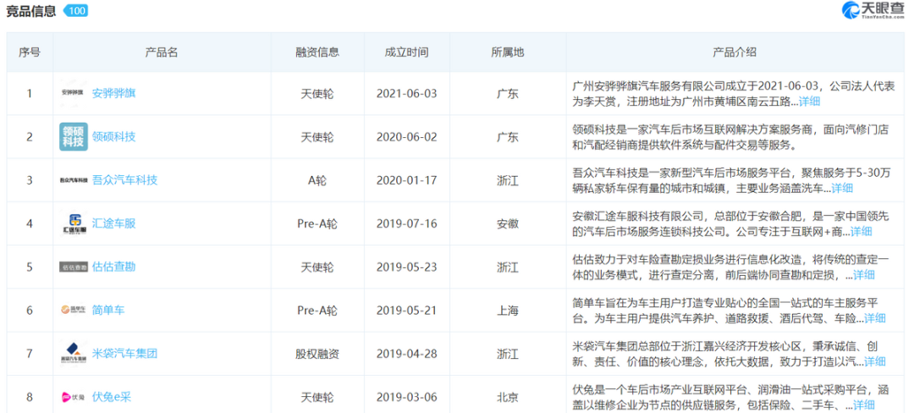
Task: Click the 北京 location cell
Action: coord(508,397)
